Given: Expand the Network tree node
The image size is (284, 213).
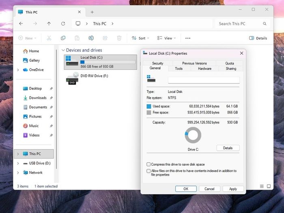Looking at the screenshot, I should pos(18,172).
